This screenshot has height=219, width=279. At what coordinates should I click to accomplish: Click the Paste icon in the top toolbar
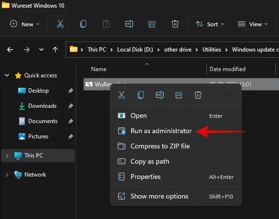click(106, 24)
